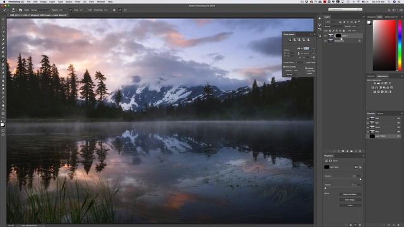The image size is (404, 227).
Task: Click the search icon at the top right
Action: [x=389, y=10]
